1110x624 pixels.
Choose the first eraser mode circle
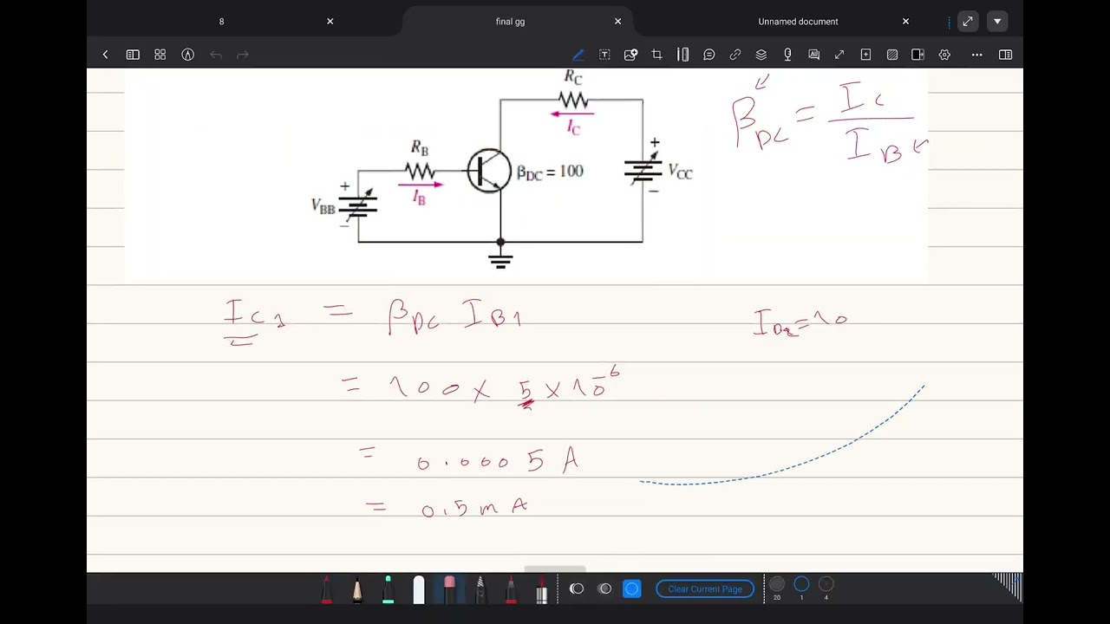(577, 589)
